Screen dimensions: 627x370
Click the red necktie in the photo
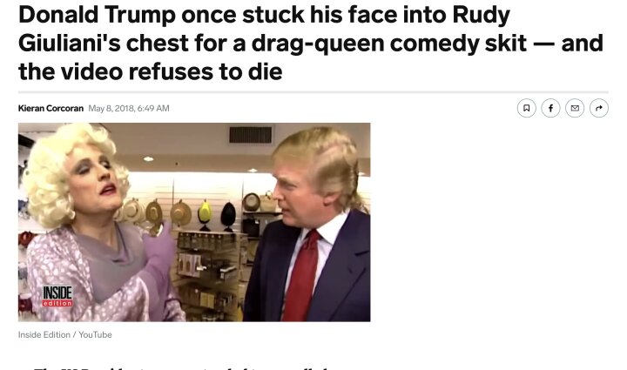tap(303, 276)
